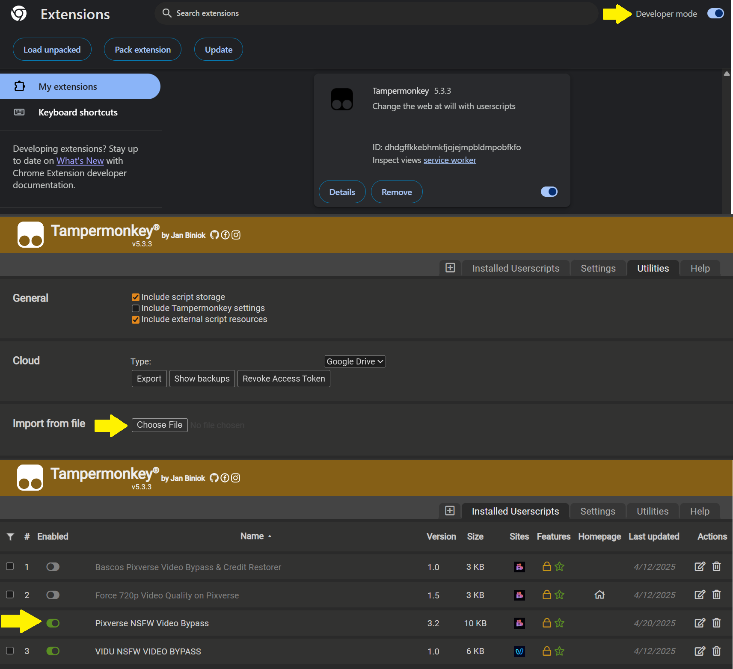This screenshot has width=733, height=669.
Task: Click Search extensions input field
Action: pyautogui.click(x=377, y=13)
